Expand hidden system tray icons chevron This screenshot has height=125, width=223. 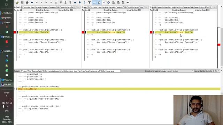pos(11,99)
